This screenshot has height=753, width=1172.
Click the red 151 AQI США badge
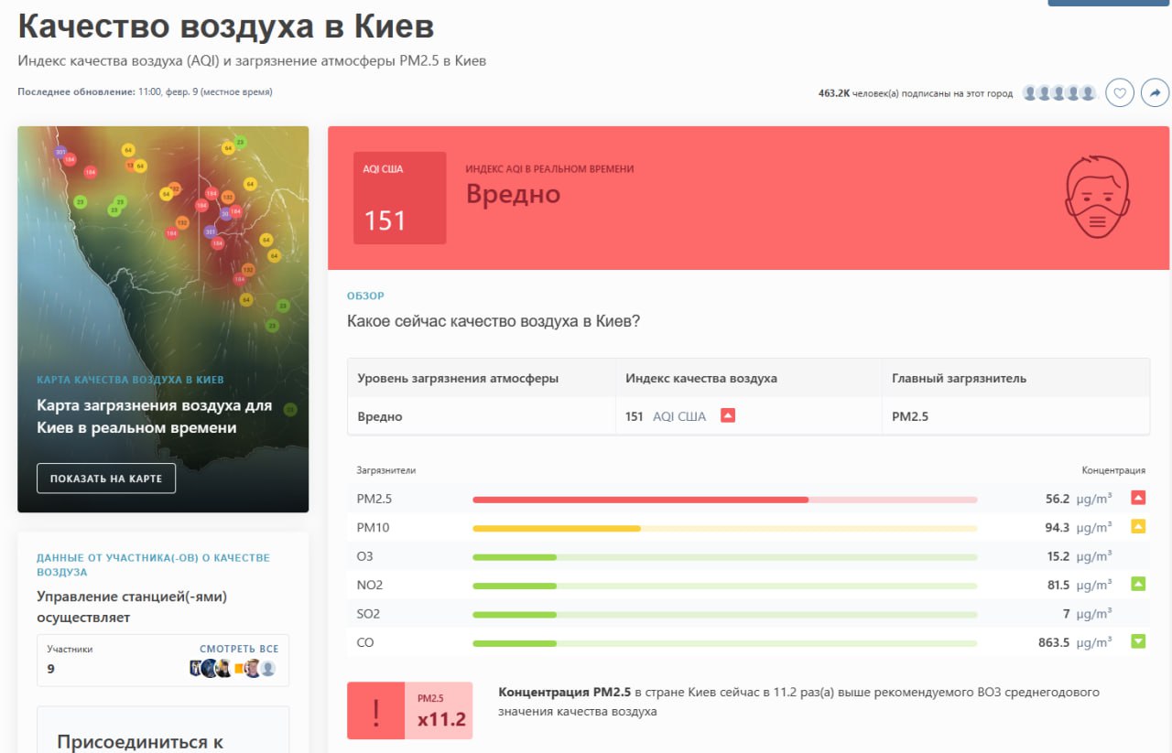click(x=400, y=198)
